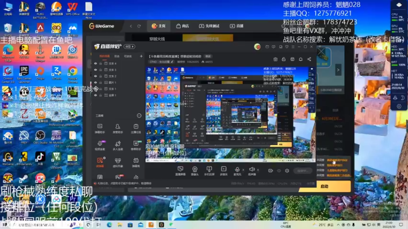
Task: Toggle lock on 文本 4 layer
Action: 100,63
